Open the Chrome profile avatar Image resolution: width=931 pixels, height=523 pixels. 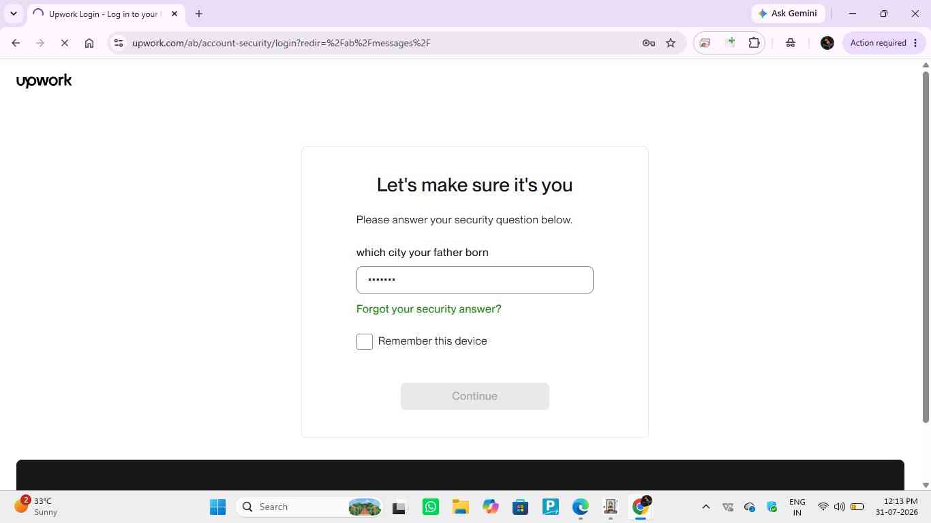827,43
